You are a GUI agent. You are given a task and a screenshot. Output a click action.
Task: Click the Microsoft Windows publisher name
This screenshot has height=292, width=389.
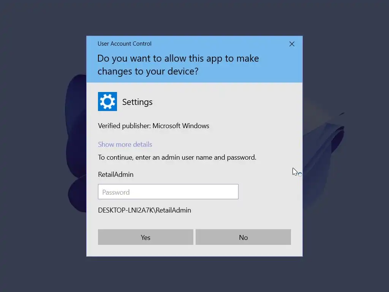(x=181, y=126)
